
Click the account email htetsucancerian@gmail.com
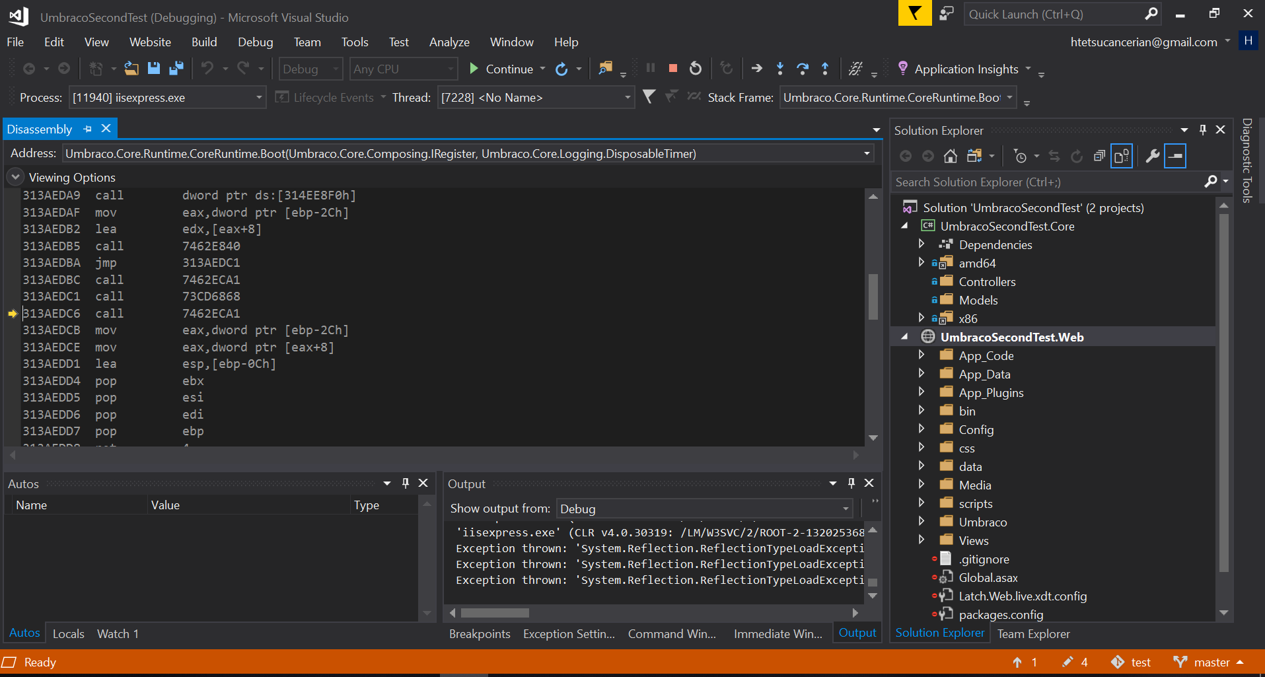tap(1143, 42)
